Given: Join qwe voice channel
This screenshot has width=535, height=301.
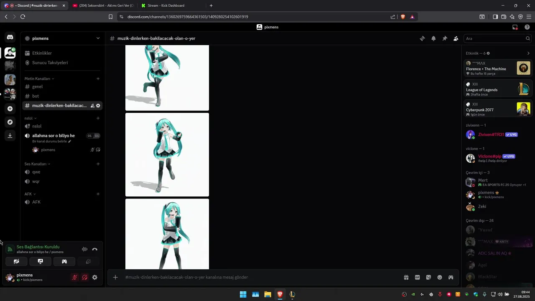Looking at the screenshot, I should (x=62, y=172).
